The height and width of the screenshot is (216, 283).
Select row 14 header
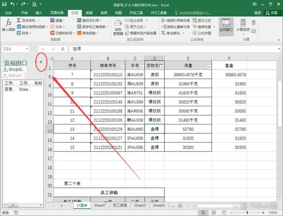[50, 129]
